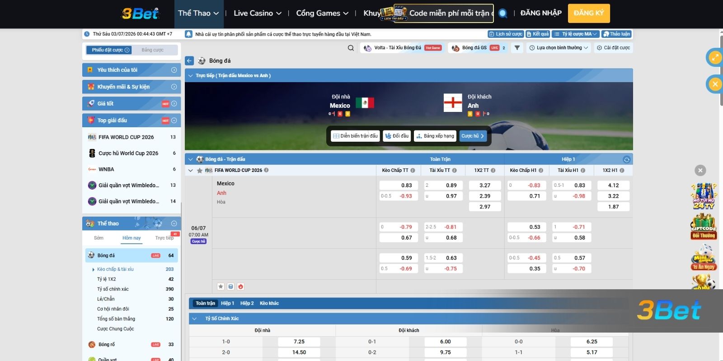Select the Sớm tab

click(99, 238)
